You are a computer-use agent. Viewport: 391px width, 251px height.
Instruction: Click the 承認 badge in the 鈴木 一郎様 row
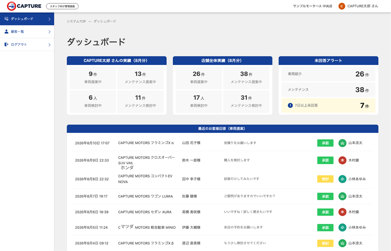coord(325,160)
